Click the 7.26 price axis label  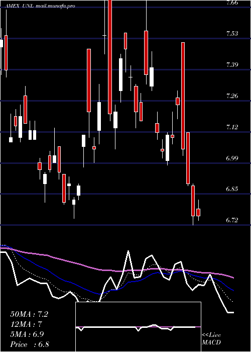[232, 96]
